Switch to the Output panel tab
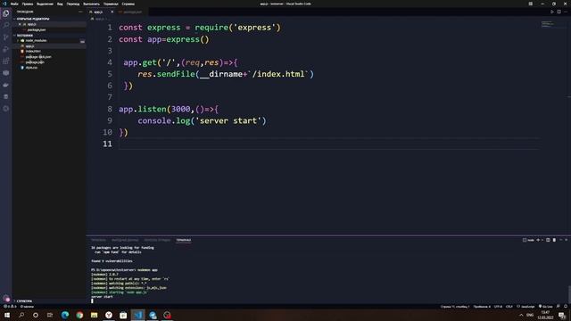Viewport: 571px width, 321px height. pos(125,240)
